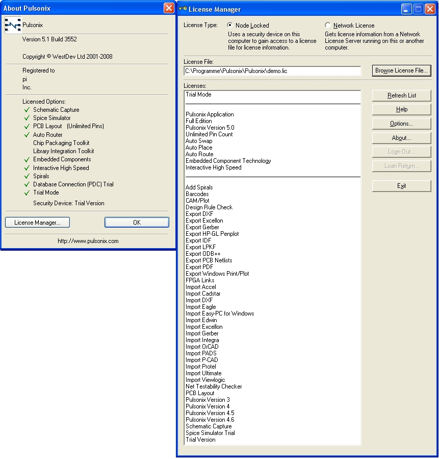This screenshot has width=439, height=459.
Task: Close the About Pulsonix dialog
Action: tap(169, 8)
